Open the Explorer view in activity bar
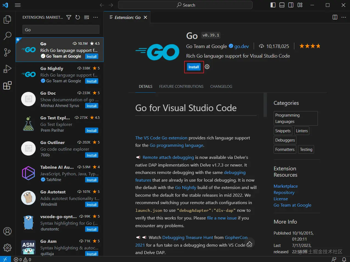Screen dimensions: 350x262 pos(7,19)
